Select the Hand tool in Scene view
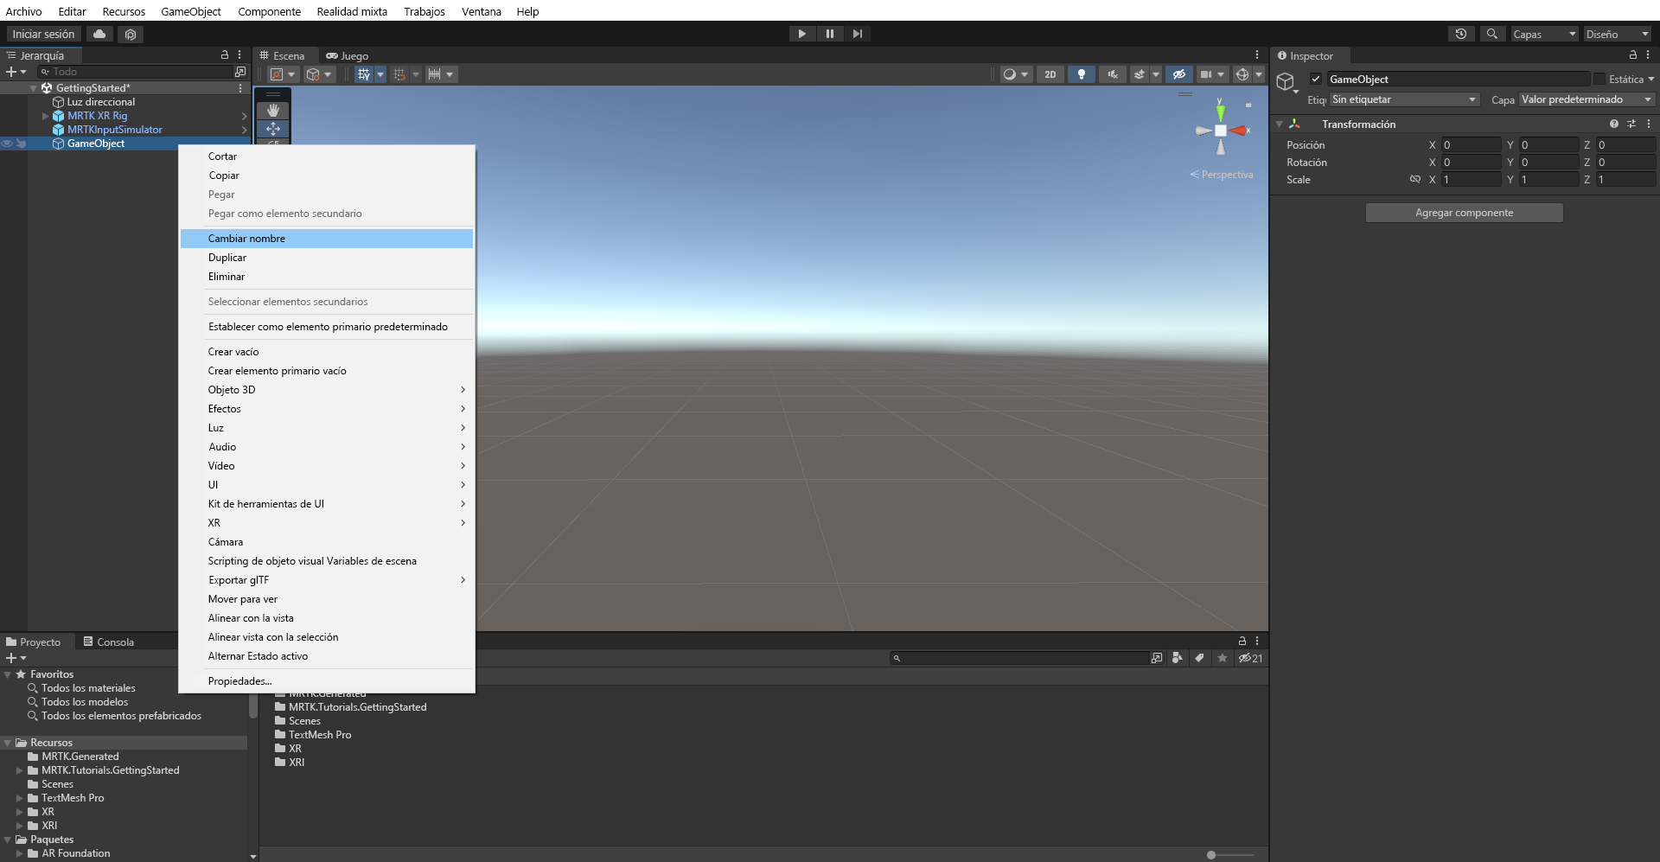This screenshot has width=1660, height=862. (273, 111)
